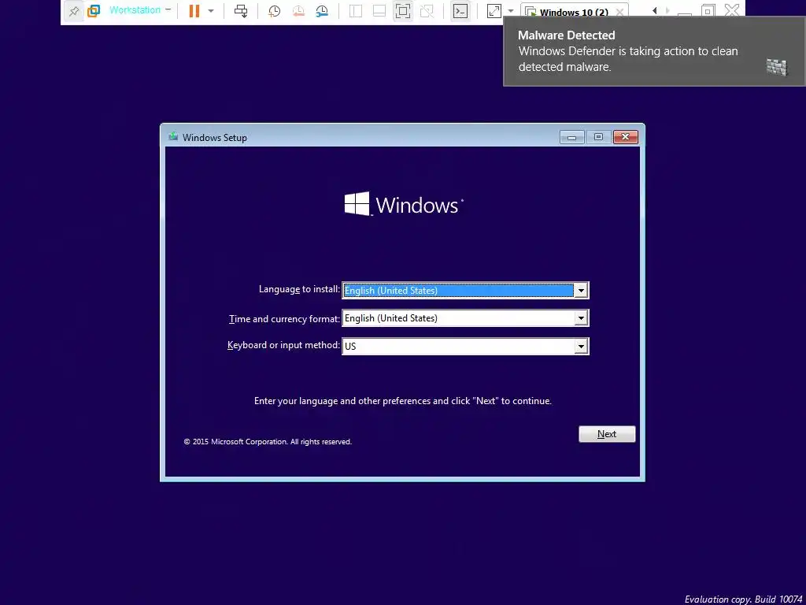Go to the previous VM tab arrow

[x=654, y=10]
